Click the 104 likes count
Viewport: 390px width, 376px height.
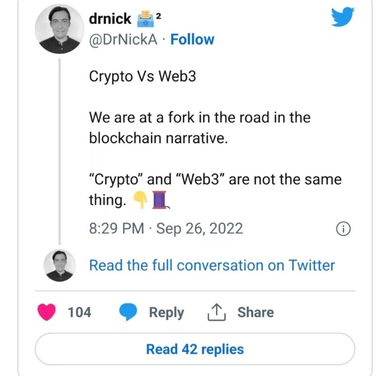[79, 312]
